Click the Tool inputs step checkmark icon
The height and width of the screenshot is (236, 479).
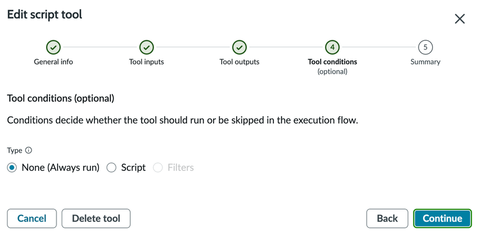(x=147, y=47)
